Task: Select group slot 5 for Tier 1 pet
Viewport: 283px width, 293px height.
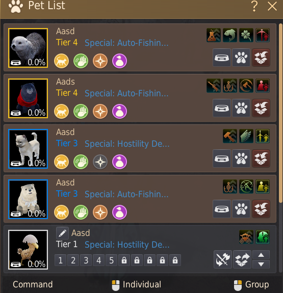Action: [111, 260]
